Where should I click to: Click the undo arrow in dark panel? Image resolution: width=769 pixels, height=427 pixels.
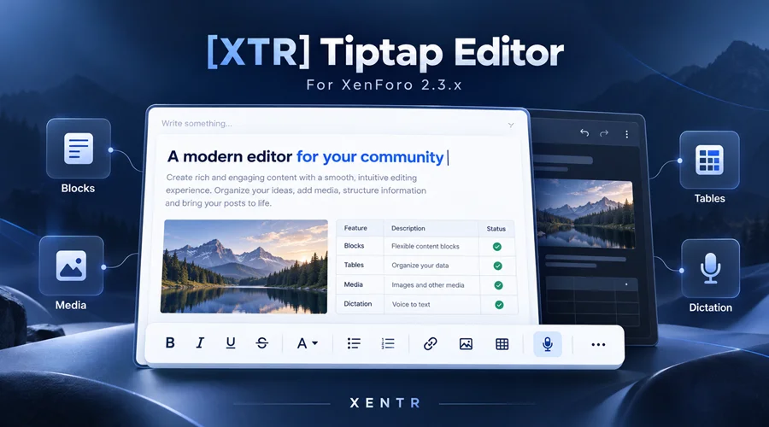pos(584,133)
